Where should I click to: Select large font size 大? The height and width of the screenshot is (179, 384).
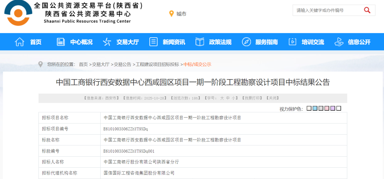(222, 98)
